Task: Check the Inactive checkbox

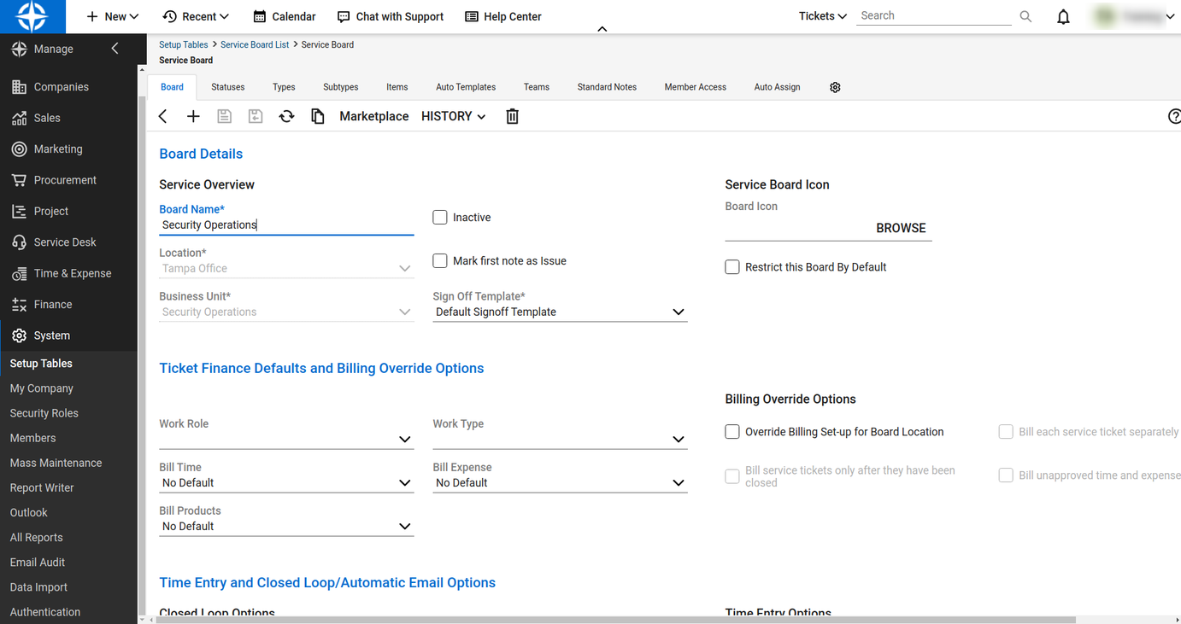Action: point(440,218)
